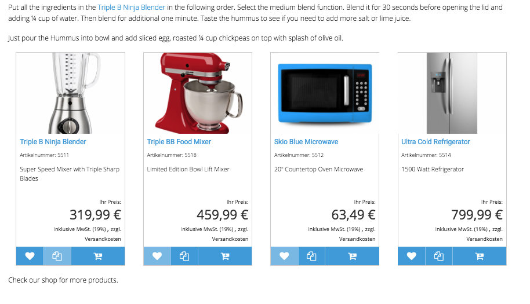View the red food mixer product image
The image size is (530, 304).
(x=198, y=93)
